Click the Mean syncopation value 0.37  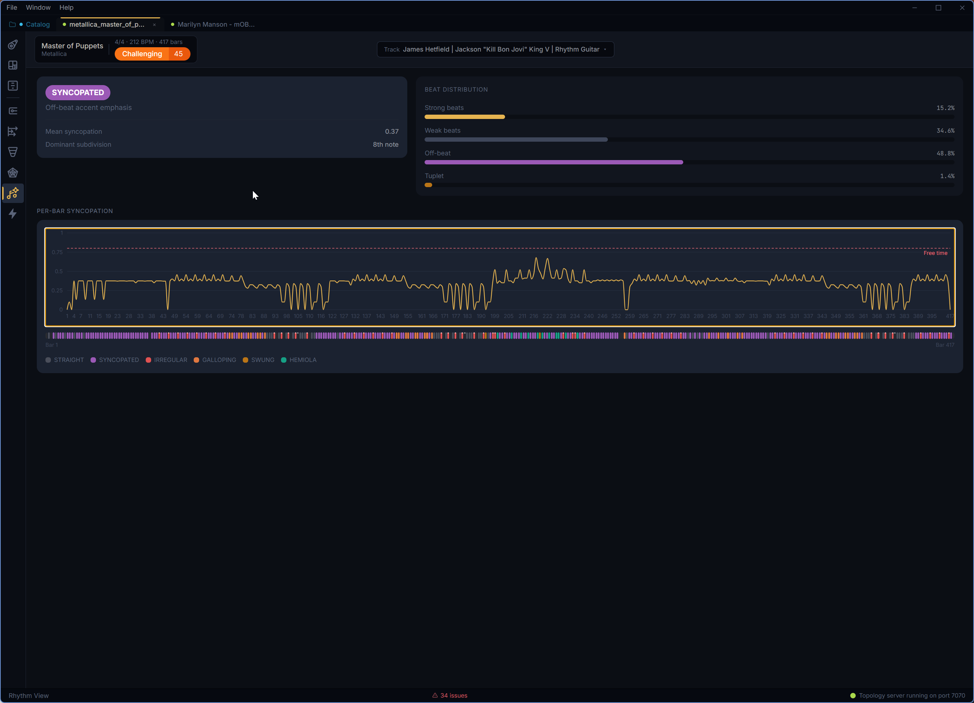[x=392, y=131]
